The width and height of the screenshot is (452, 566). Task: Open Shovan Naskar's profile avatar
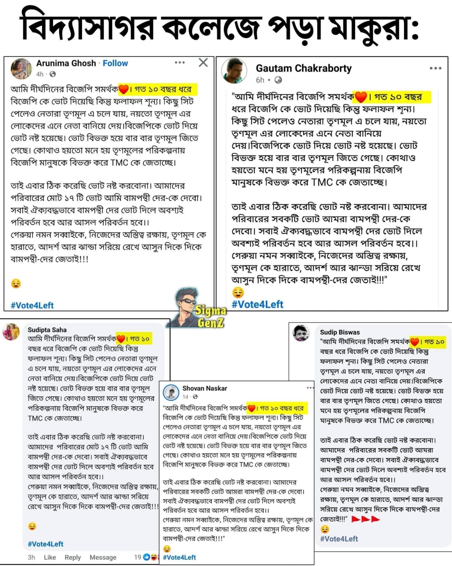tap(171, 392)
